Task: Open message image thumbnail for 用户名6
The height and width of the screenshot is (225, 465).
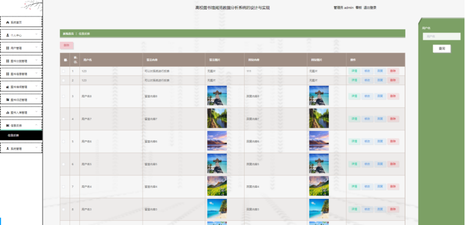Action: click(217, 141)
